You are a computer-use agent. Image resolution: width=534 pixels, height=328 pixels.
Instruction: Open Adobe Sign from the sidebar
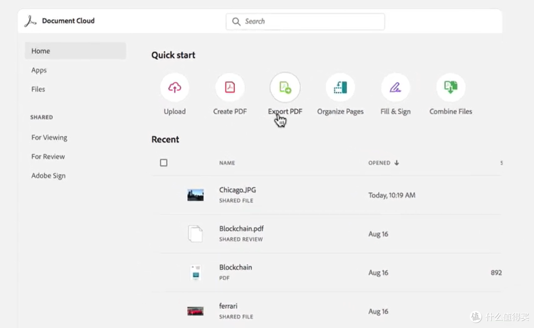click(48, 176)
